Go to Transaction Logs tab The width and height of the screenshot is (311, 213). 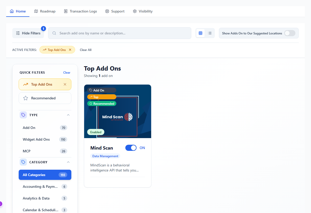pyautogui.click(x=80, y=11)
